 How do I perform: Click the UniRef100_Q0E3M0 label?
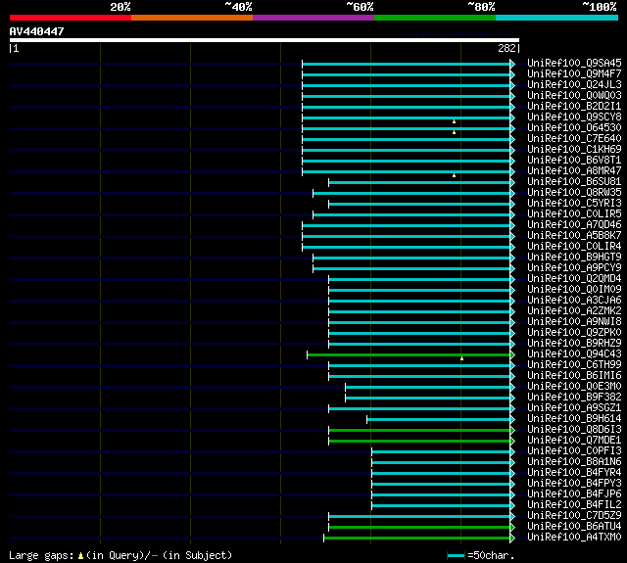[574, 387]
